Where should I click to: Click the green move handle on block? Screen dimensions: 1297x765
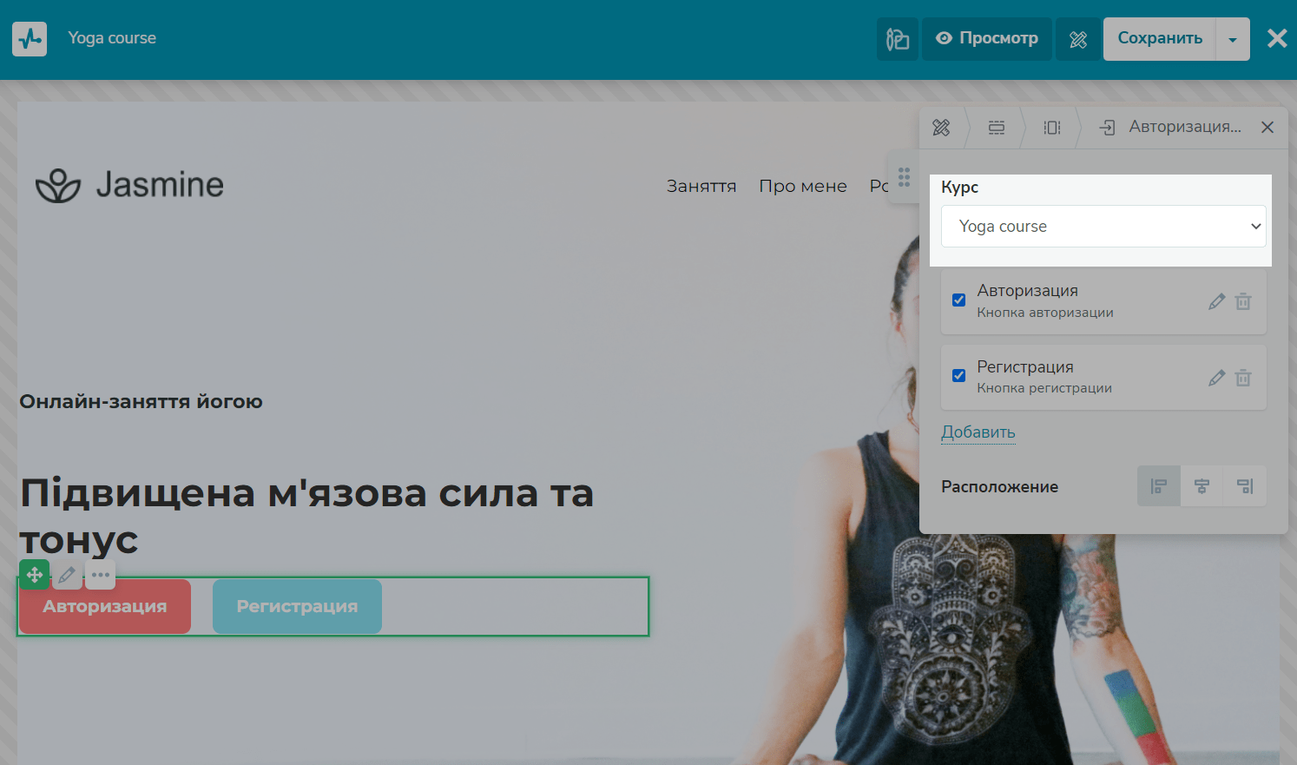(35, 575)
